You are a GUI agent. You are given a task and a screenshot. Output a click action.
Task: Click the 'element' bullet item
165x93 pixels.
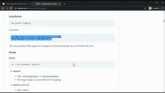tap(17, 71)
